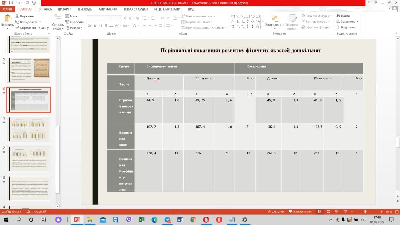Open the ФАЙЛ tab
Screen dimensions: 400x225
pyautogui.click(x=7, y=9)
